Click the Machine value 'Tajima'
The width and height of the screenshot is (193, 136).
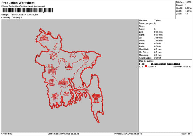click(x=157, y=21)
